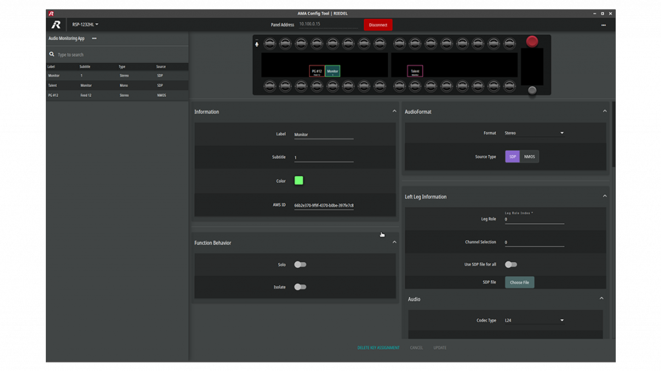The height and width of the screenshot is (371, 661).
Task: Open the Format dropdown showing Stereo
Action: coord(534,133)
